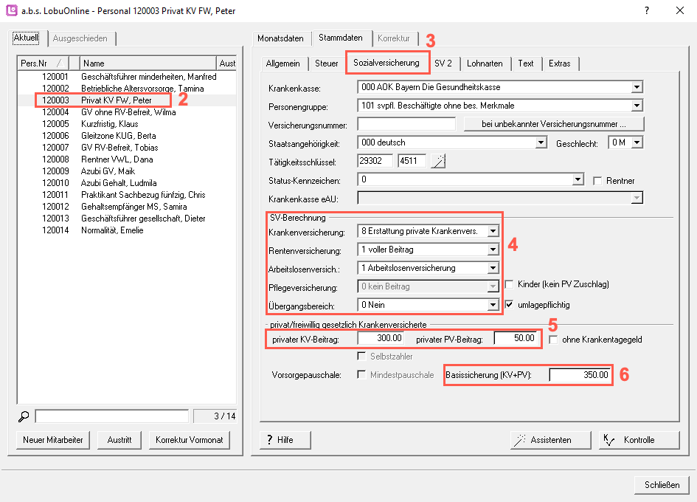
Task: Click the bei unbekannter Versicherungsnummer button
Action: point(554,124)
